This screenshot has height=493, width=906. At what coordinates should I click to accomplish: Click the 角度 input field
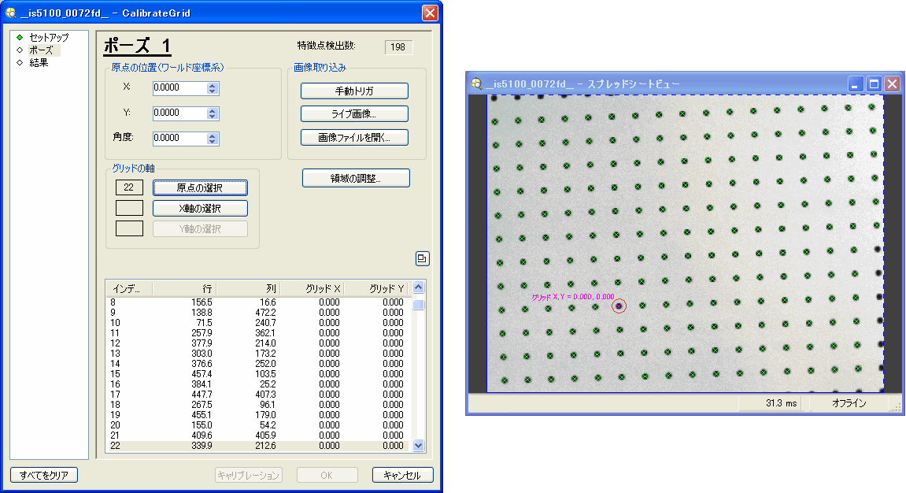(x=179, y=138)
